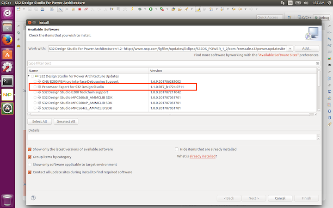333x208 pixels.
Task: Click the Open Perspective icon
Action: pos(289,18)
